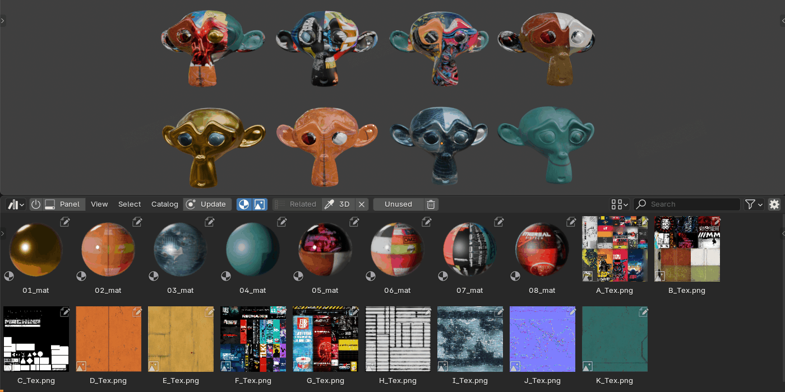This screenshot has width=785, height=392.
Task: Click the Unused button
Action: (x=398, y=204)
